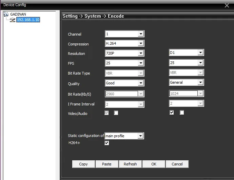Click the 'Device Config' window title
This screenshot has height=180, width=234.
pos(15,5)
